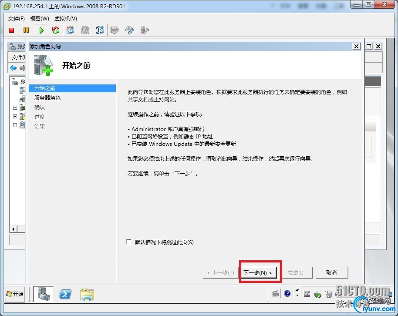The height and width of the screenshot is (316, 398).
Task: Click the 取消 button
Action: pyautogui.click(x=331, y=272)
